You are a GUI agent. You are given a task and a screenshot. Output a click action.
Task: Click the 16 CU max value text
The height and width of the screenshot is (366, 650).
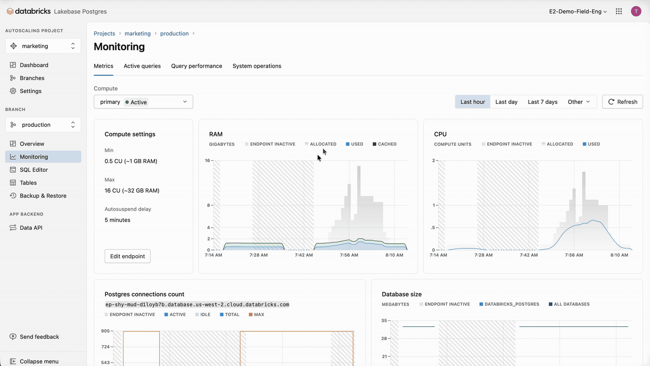coord(132,191)
